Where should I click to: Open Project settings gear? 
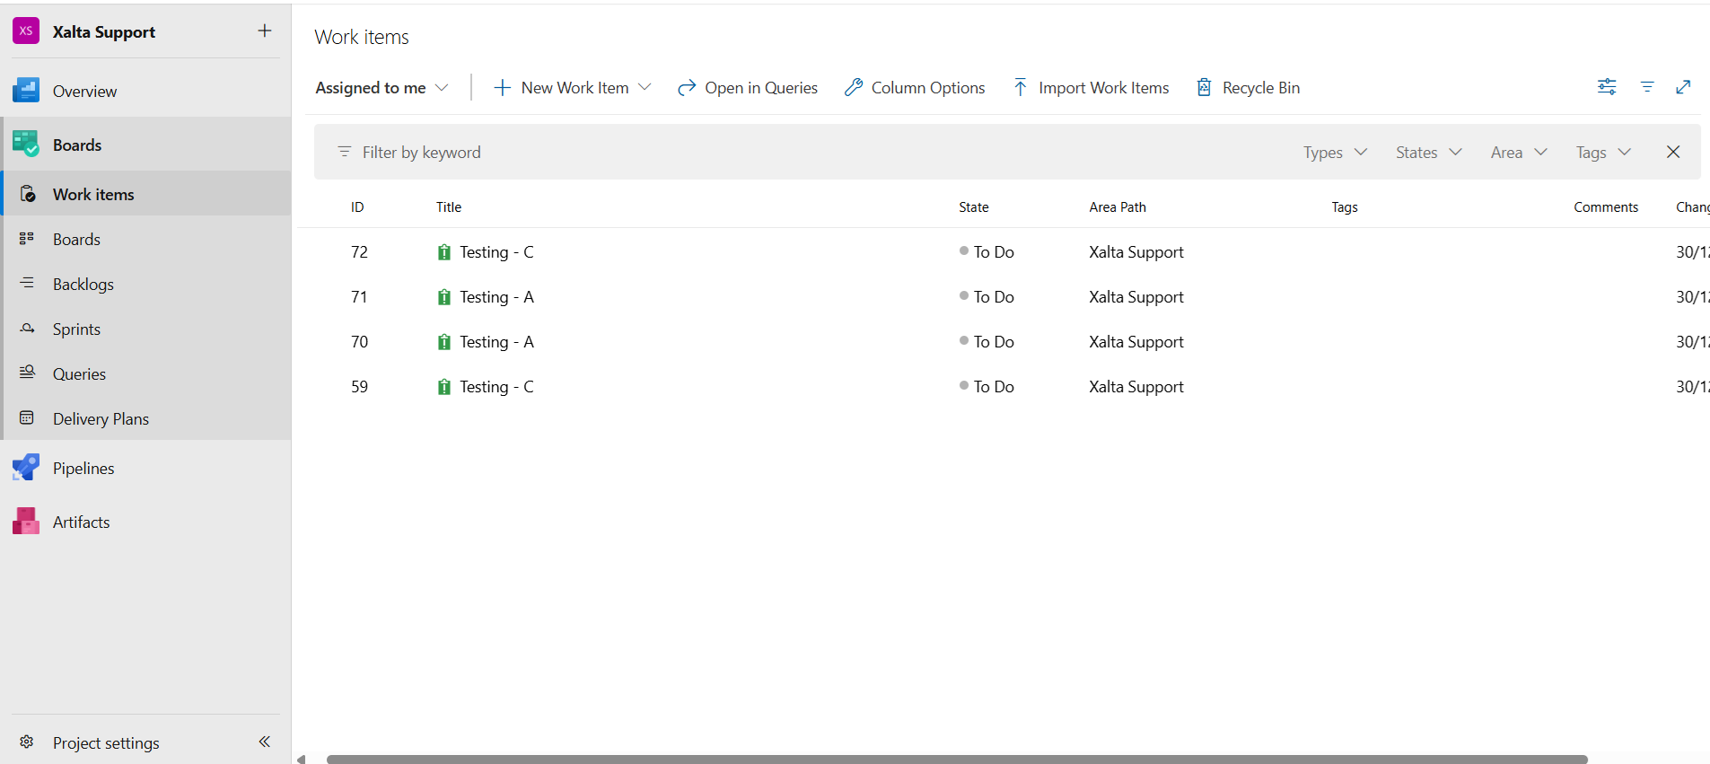coord(27,742)
